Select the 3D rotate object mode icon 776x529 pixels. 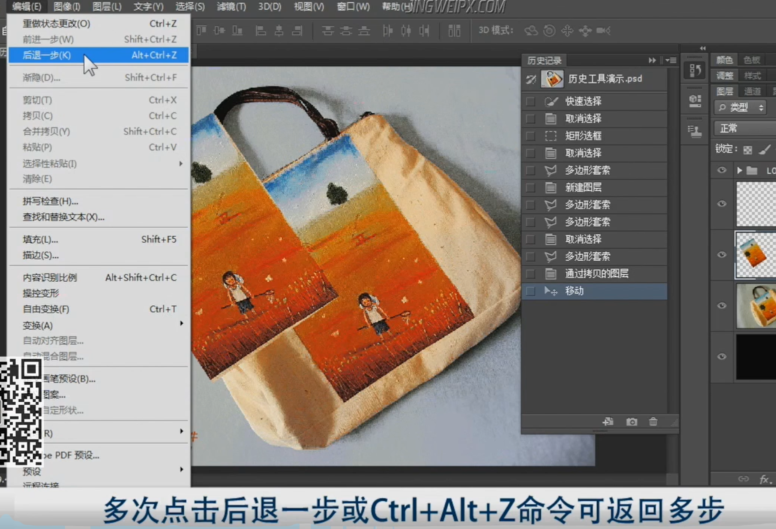point(531,30)
